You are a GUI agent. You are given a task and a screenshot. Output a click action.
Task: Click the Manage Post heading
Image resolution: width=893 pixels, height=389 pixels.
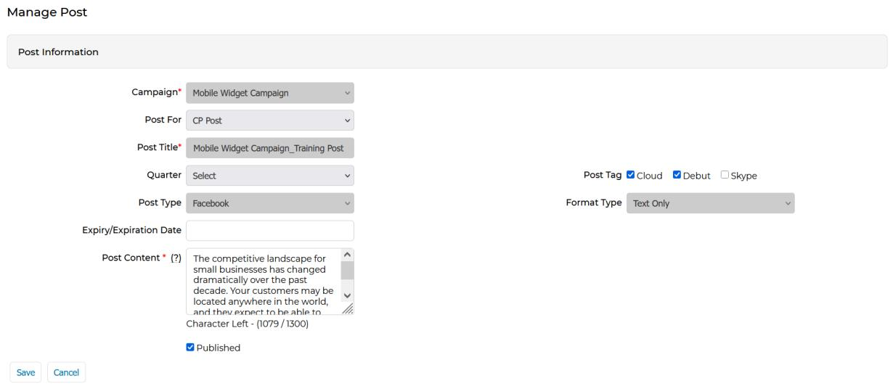(46, 12)
